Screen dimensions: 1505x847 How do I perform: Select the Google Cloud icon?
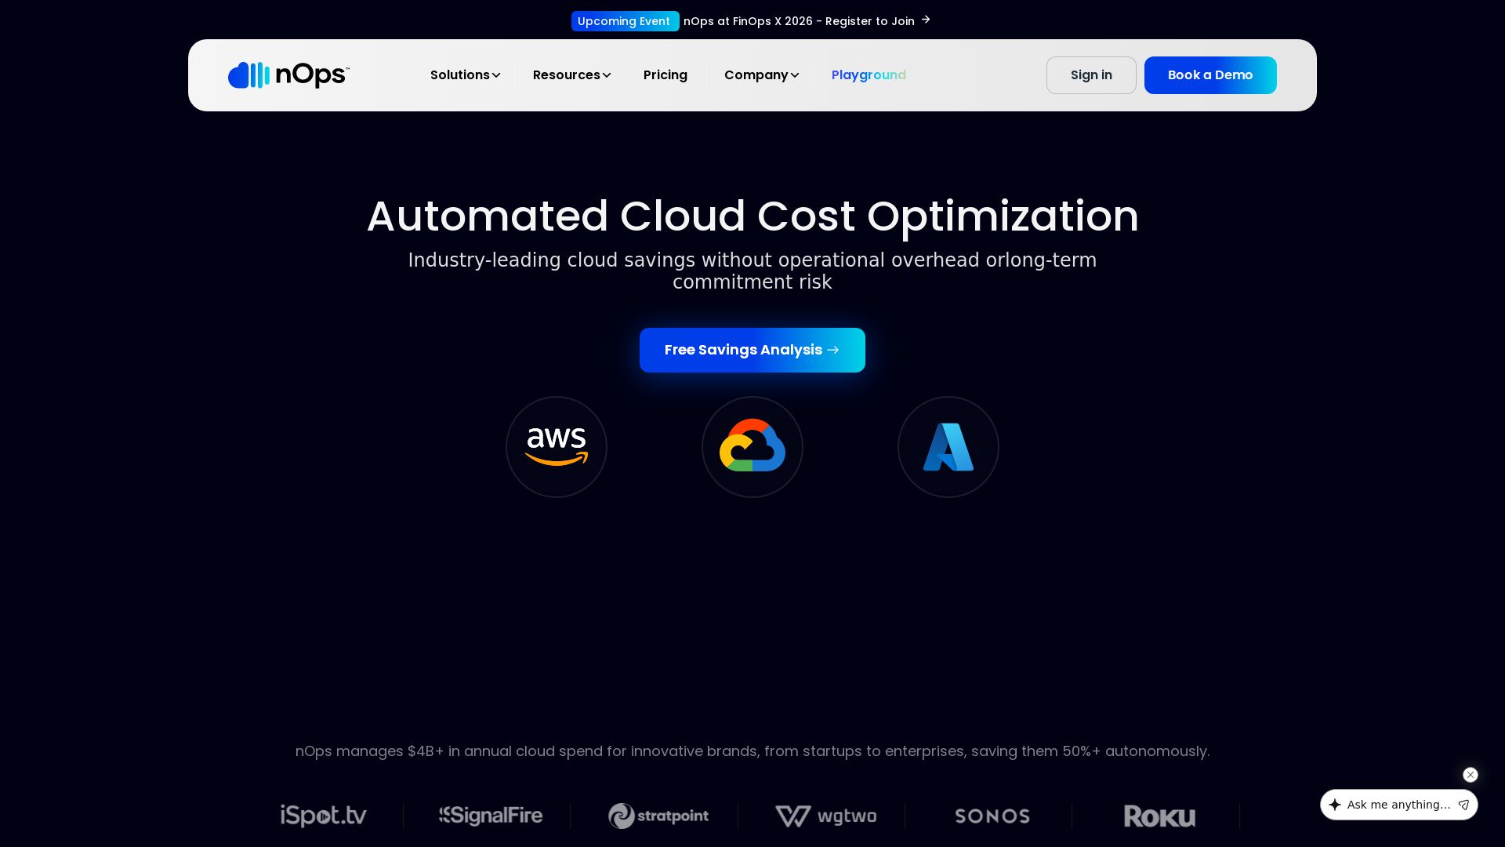tap(752, 447)
